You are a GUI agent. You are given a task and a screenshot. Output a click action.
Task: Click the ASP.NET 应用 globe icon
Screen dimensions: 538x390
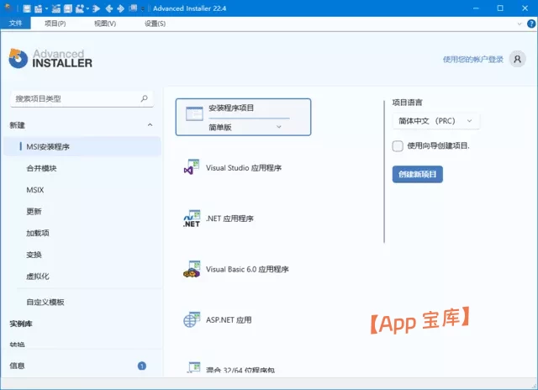pos(192,319)
